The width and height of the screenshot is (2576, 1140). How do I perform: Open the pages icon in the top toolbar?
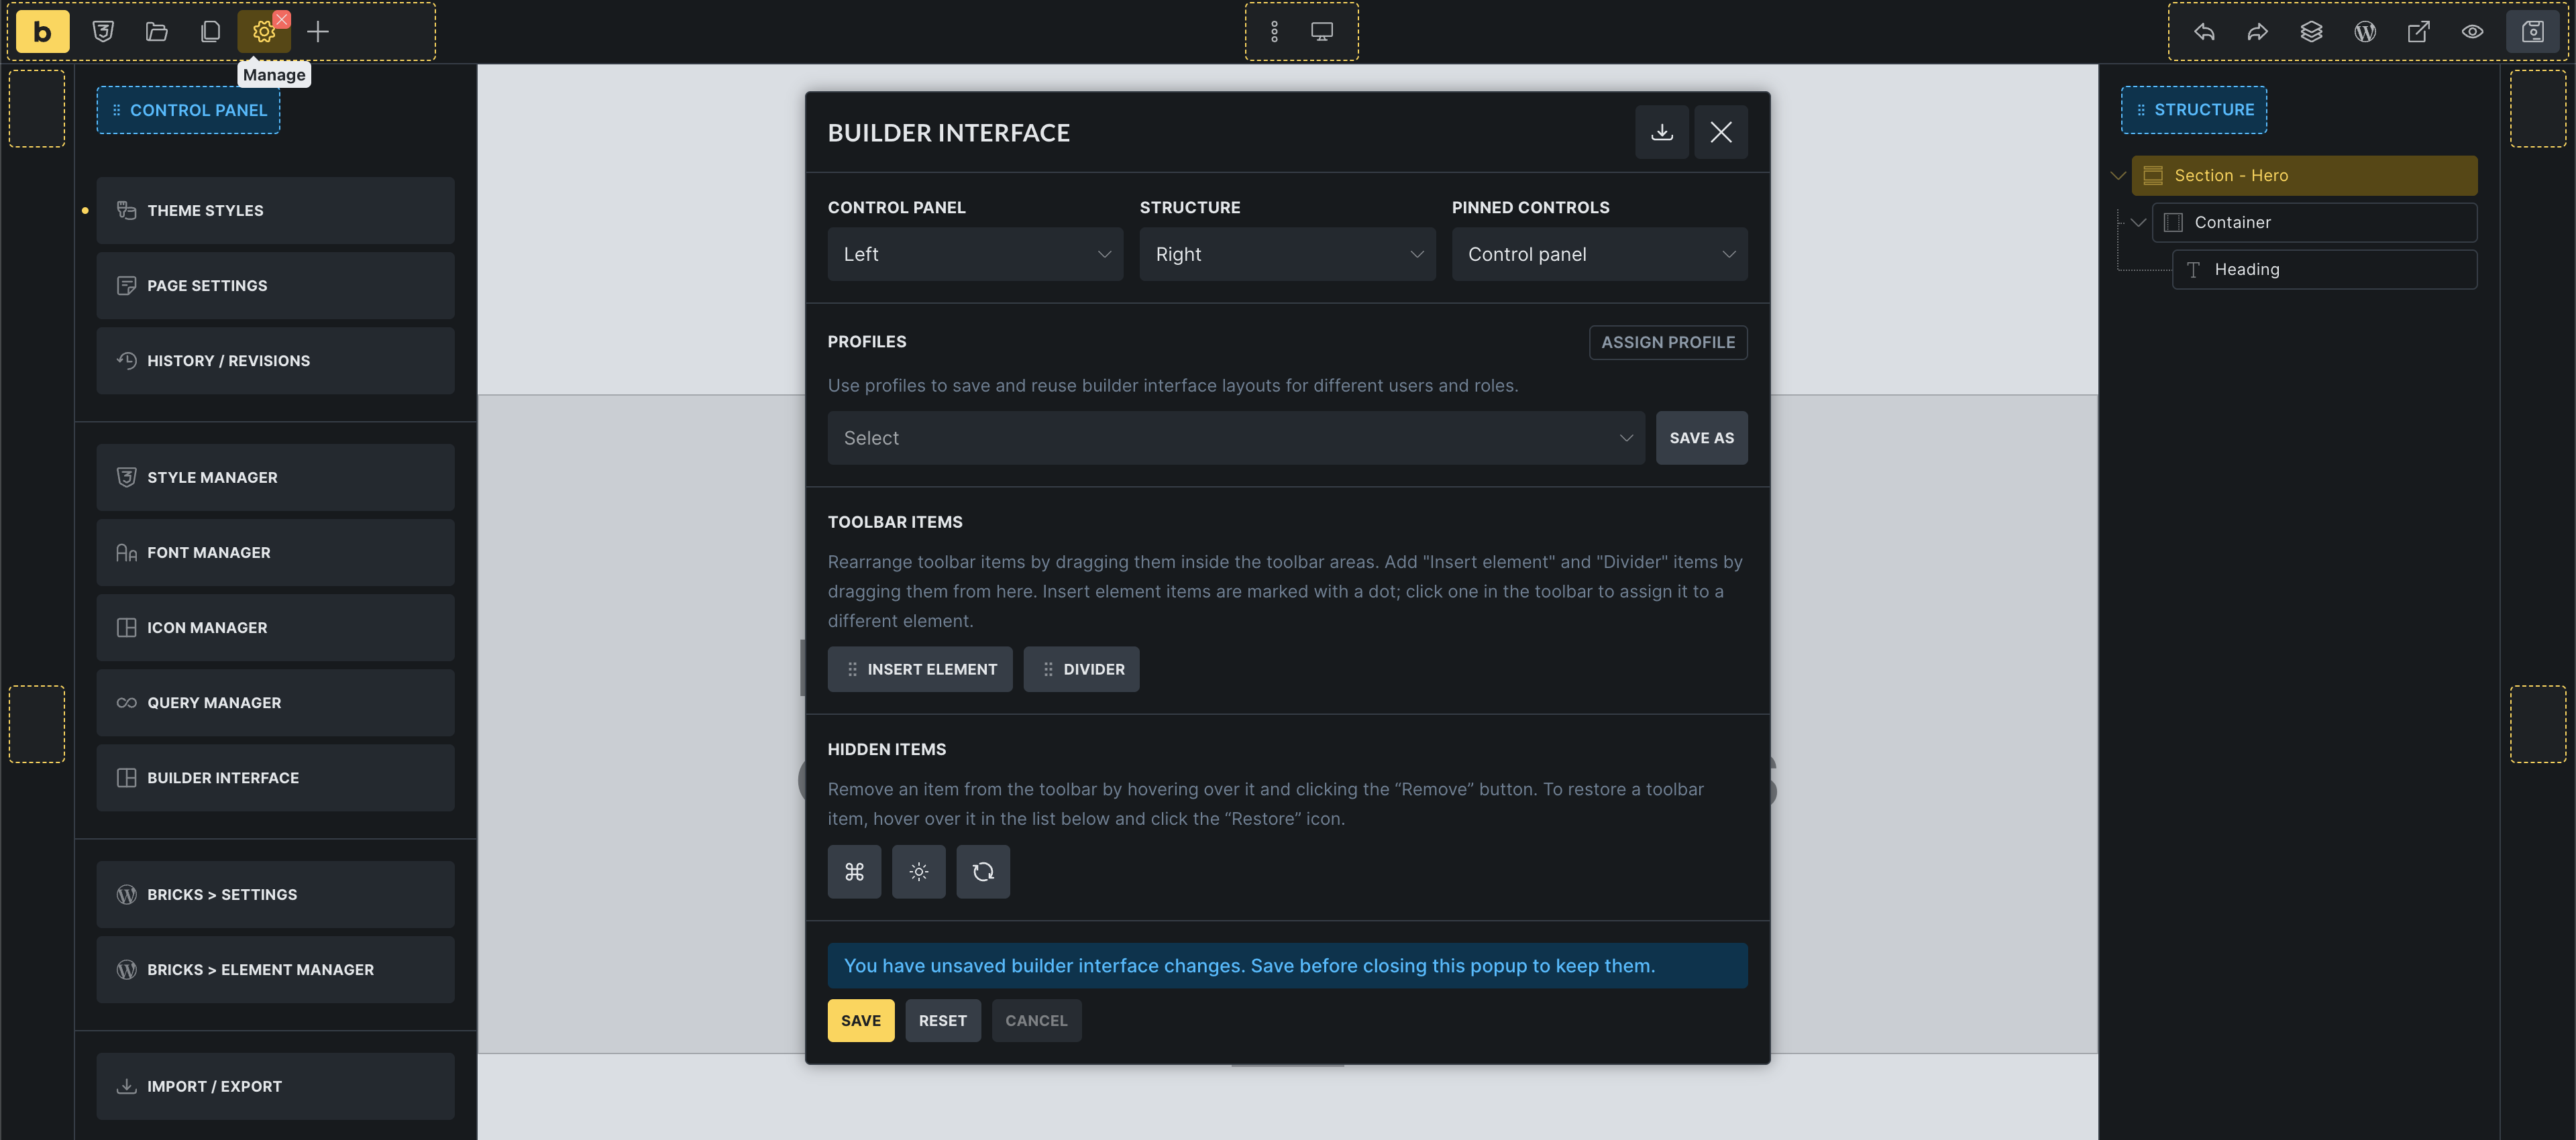(x=210, y=32)
